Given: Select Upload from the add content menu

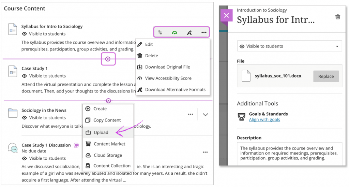Looking at the screenshot, I should click(x=101, y=132).
